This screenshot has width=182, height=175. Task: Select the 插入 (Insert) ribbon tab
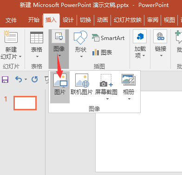[x=51, y=20]
